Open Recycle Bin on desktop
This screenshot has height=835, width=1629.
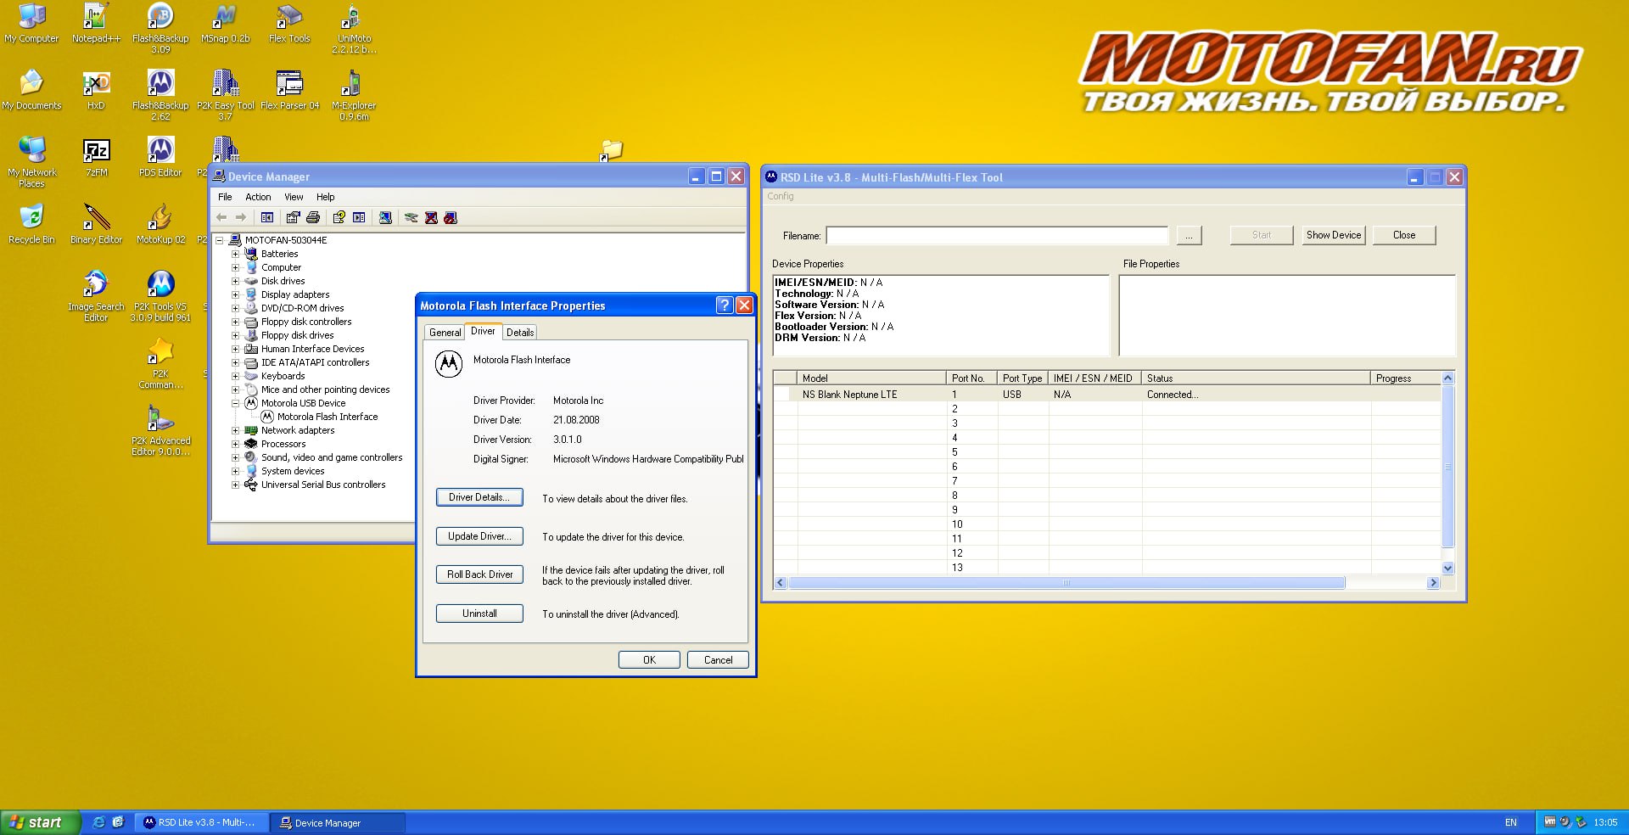click(31, 224)
